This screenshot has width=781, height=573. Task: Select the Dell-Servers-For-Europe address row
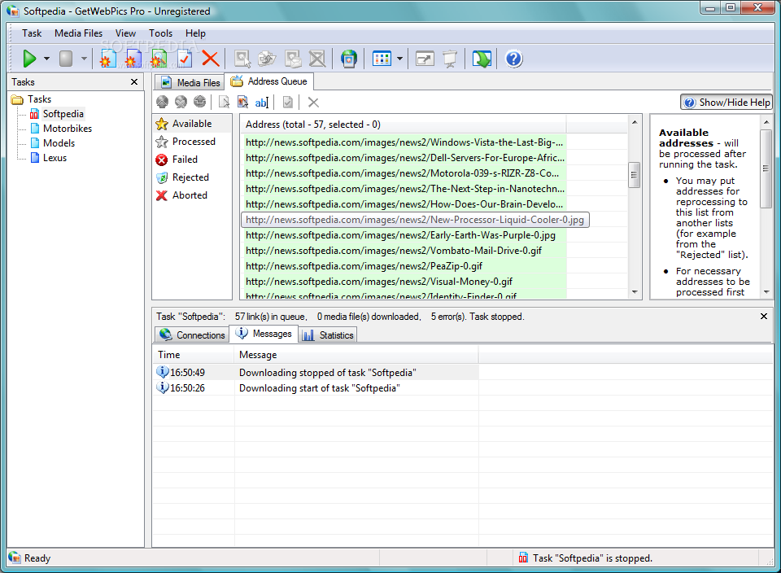[404, 158]
